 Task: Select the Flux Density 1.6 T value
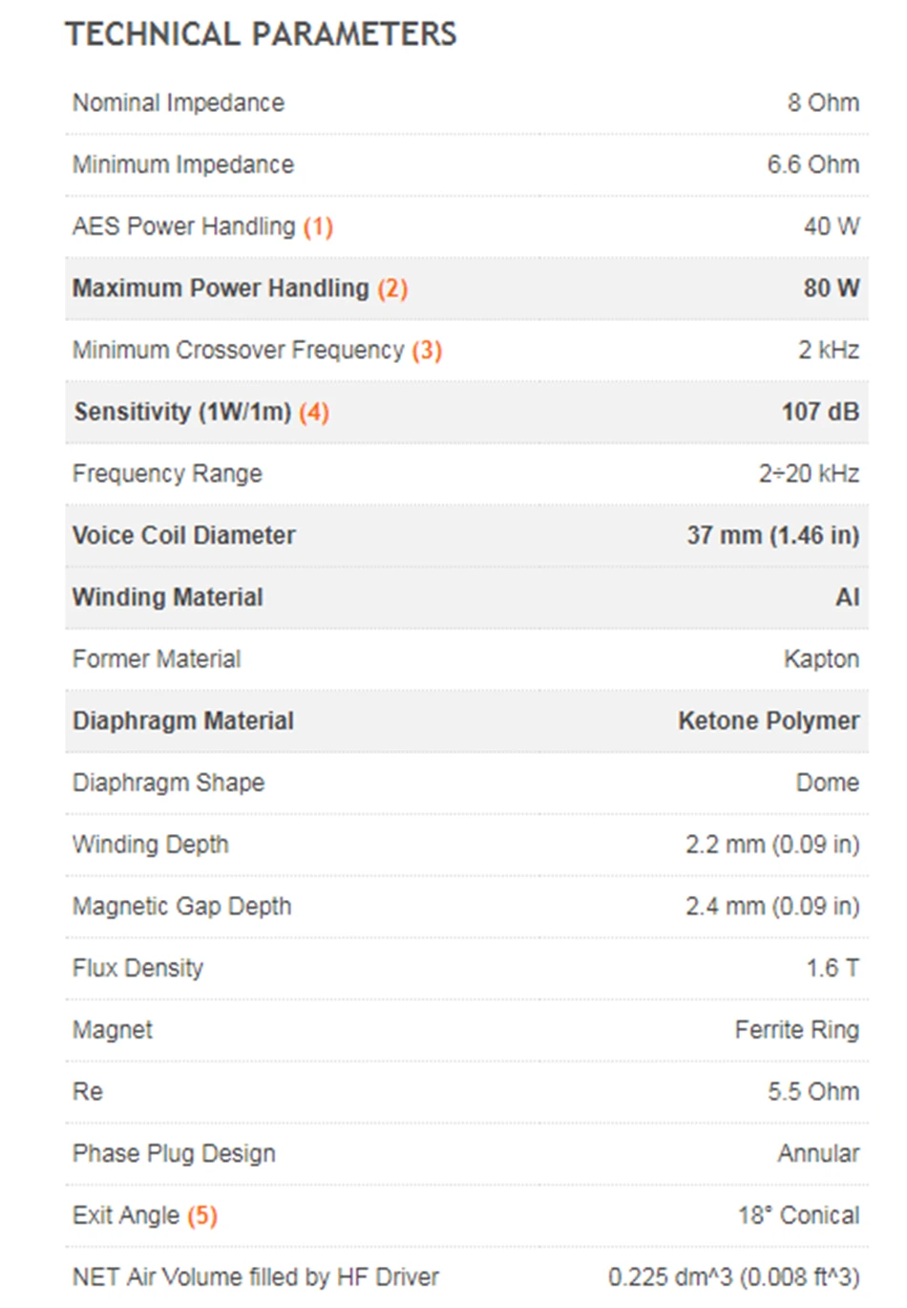point(833,968)
